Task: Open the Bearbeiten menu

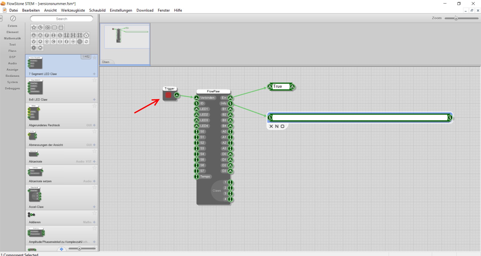Action: click(x=31, y=10)
